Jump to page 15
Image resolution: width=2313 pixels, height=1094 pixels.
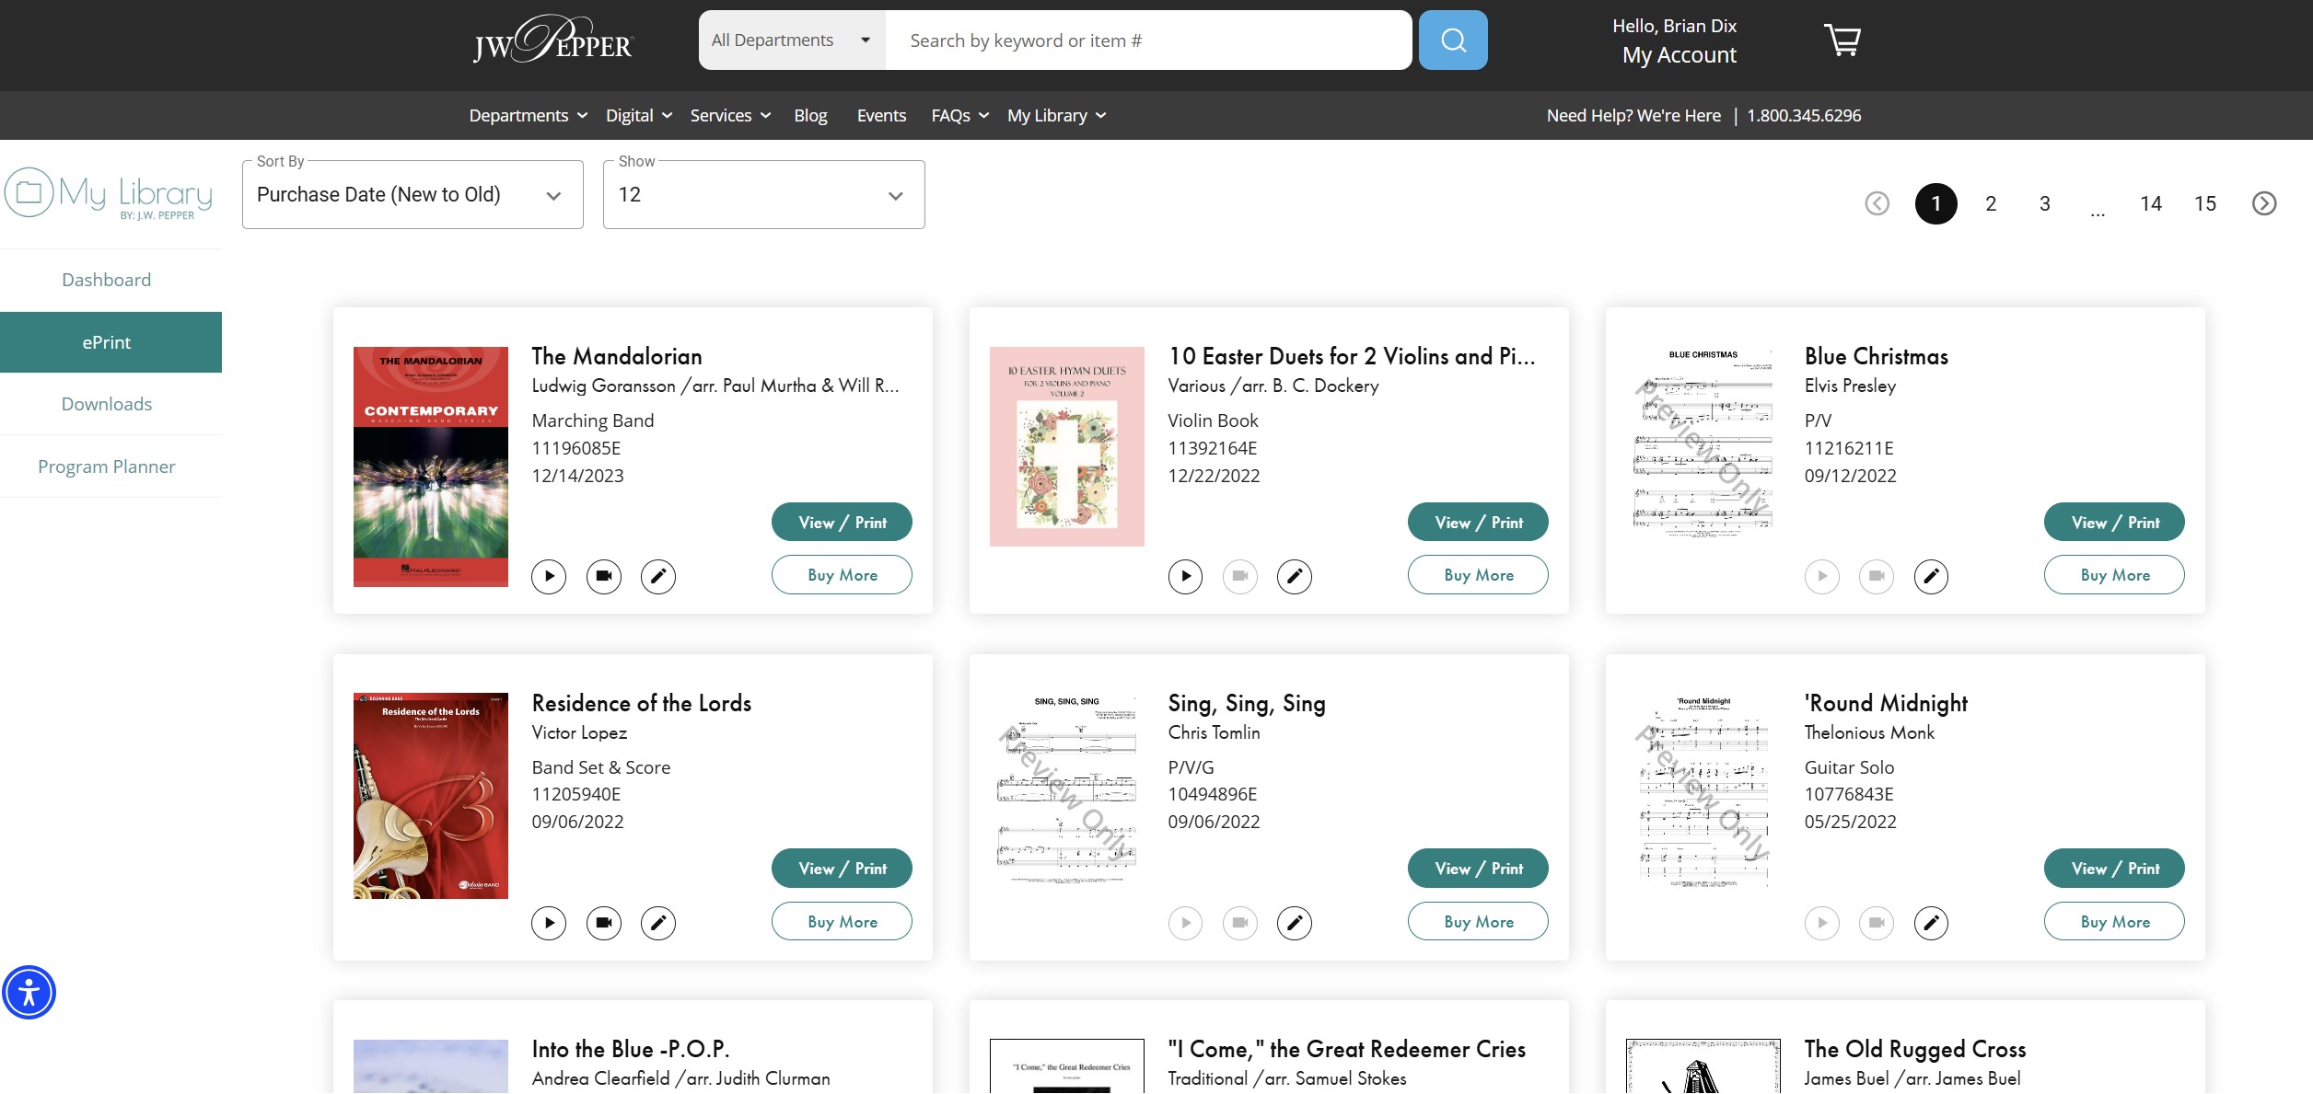point(2205,203)
